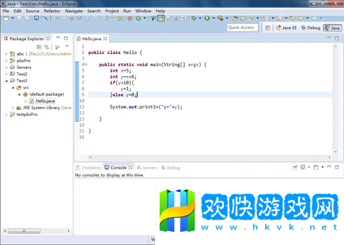Click the Terminate debug icon
The height and width of the screenshot is (245, 344).
[71, 19]
